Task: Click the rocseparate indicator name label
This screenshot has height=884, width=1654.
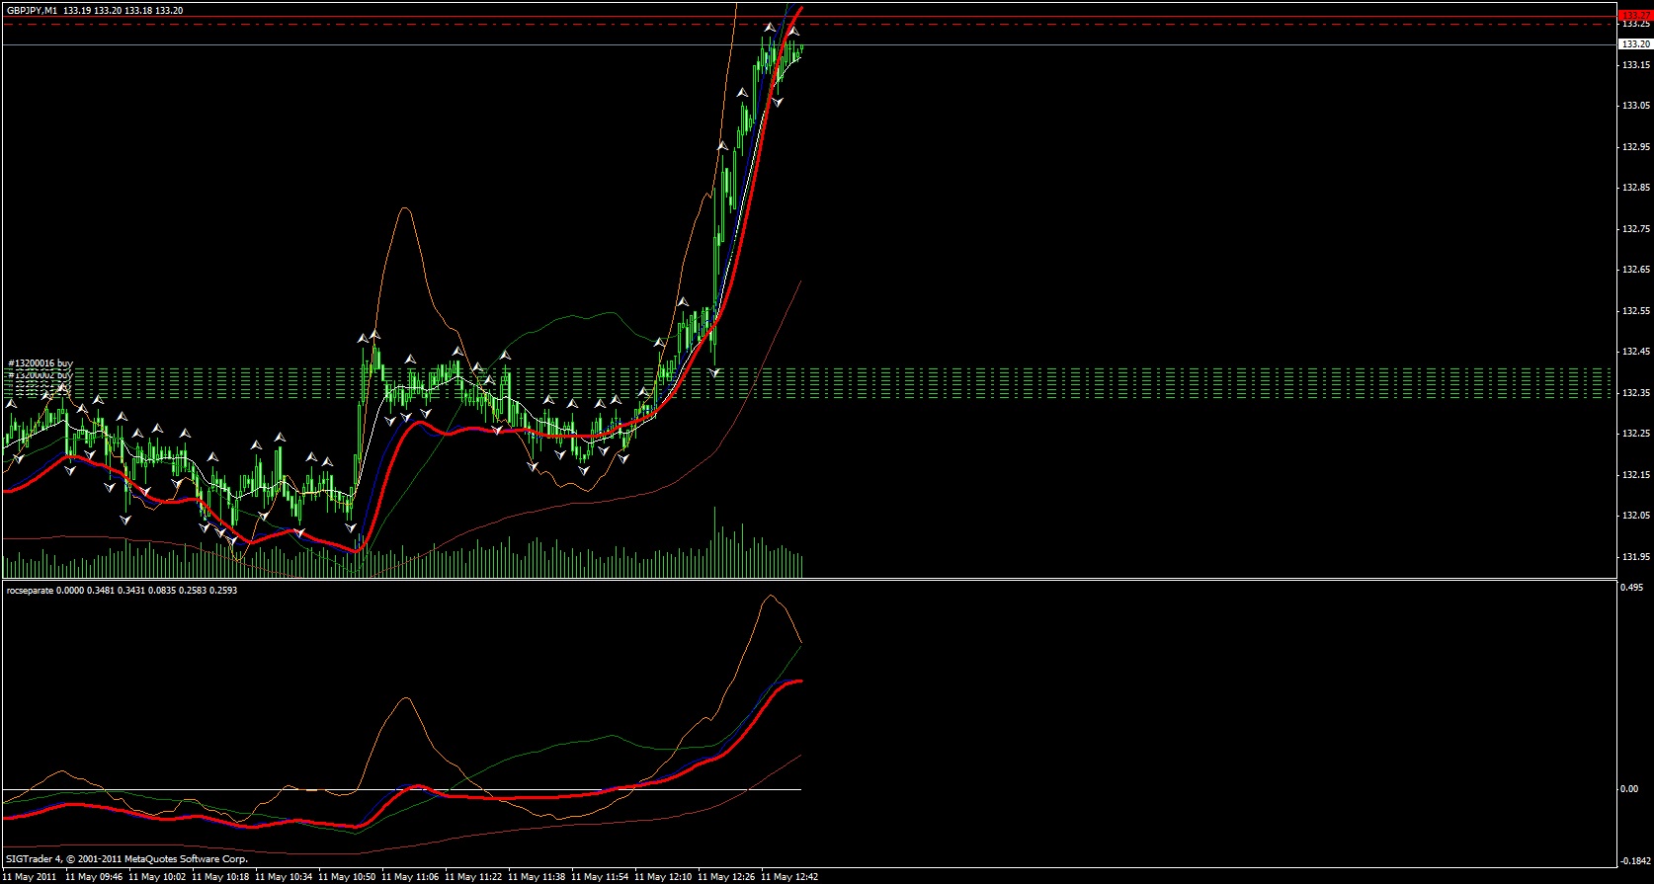Action: coord(30,591)
